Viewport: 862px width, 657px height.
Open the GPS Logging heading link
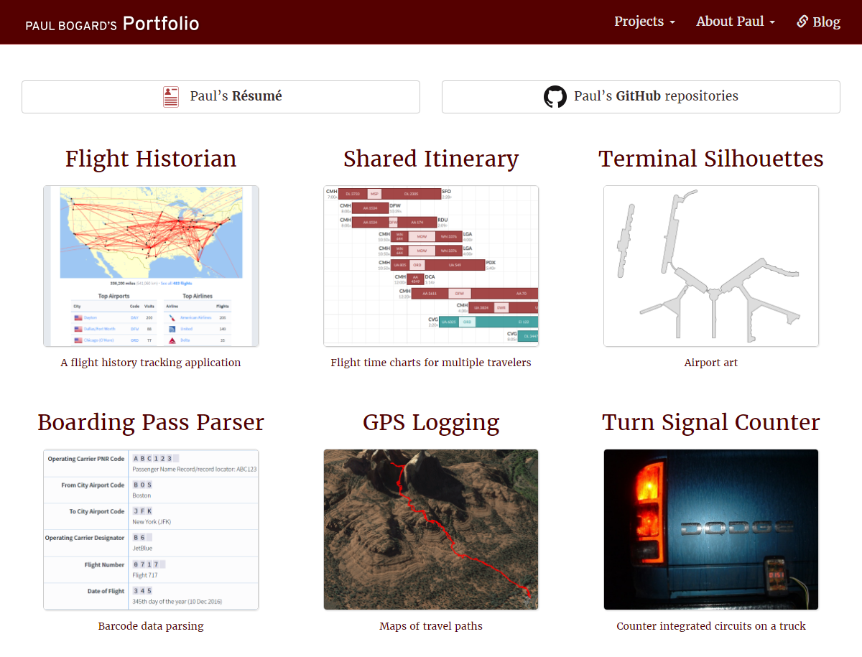click(431, 422)
